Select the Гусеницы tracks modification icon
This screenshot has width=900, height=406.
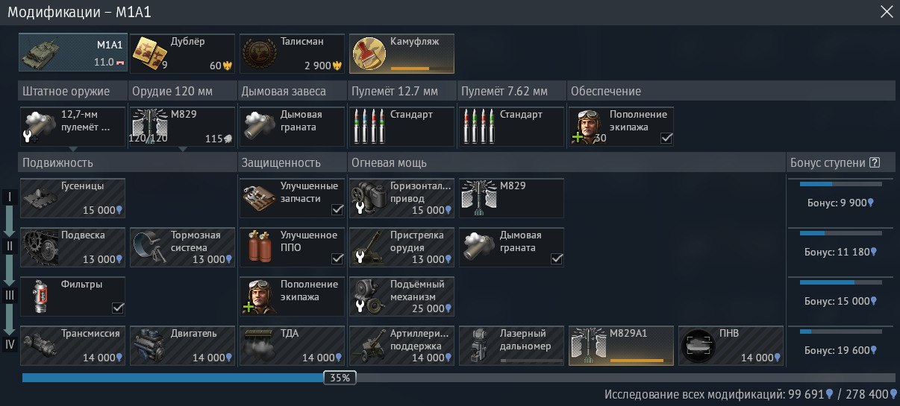[72, 198]
